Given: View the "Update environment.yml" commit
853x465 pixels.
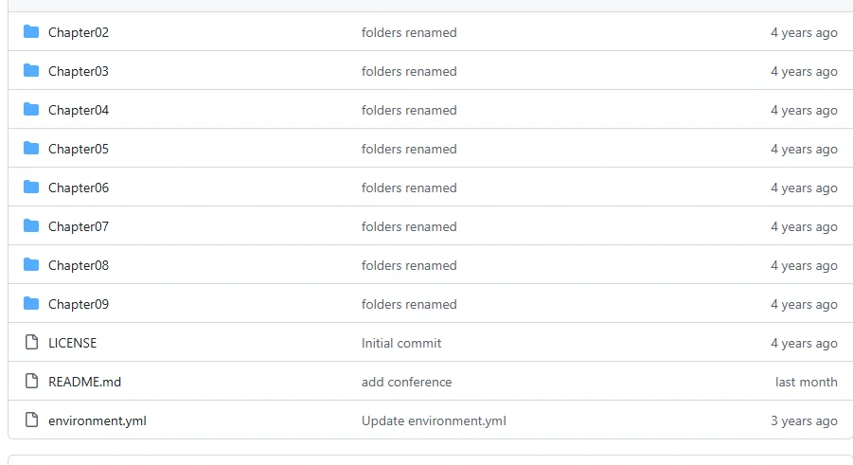Looking at the screenshot, I should click(x=434, y=420).
